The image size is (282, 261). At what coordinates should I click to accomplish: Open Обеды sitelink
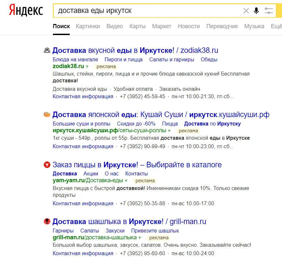click(x=209, y=59)
